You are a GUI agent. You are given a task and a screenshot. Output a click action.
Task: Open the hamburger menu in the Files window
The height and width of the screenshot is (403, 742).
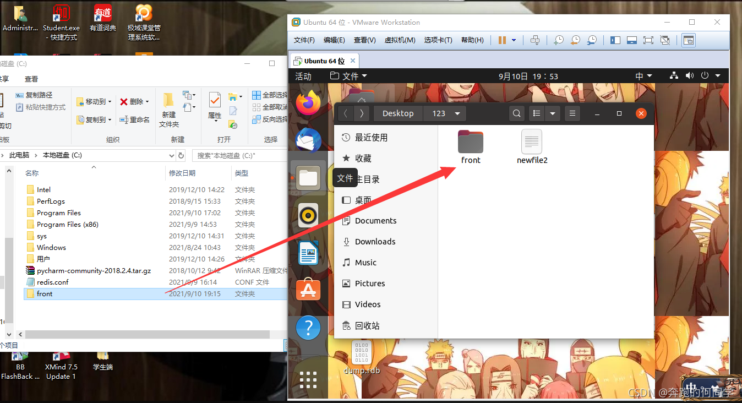[572, 113]
